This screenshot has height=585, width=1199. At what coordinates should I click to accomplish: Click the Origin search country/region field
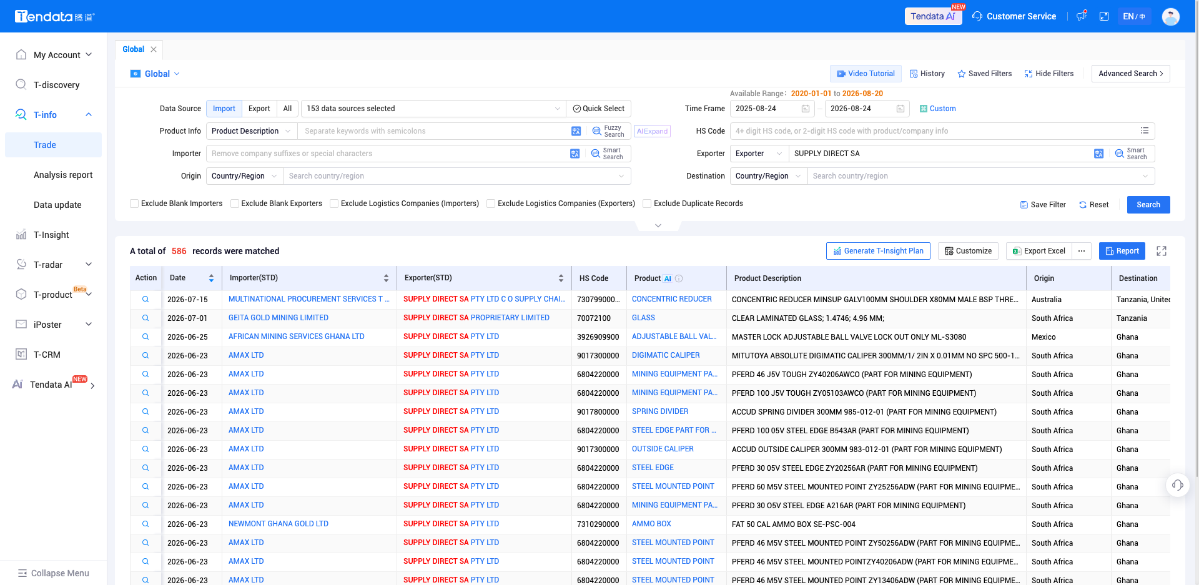coord(457,176)
